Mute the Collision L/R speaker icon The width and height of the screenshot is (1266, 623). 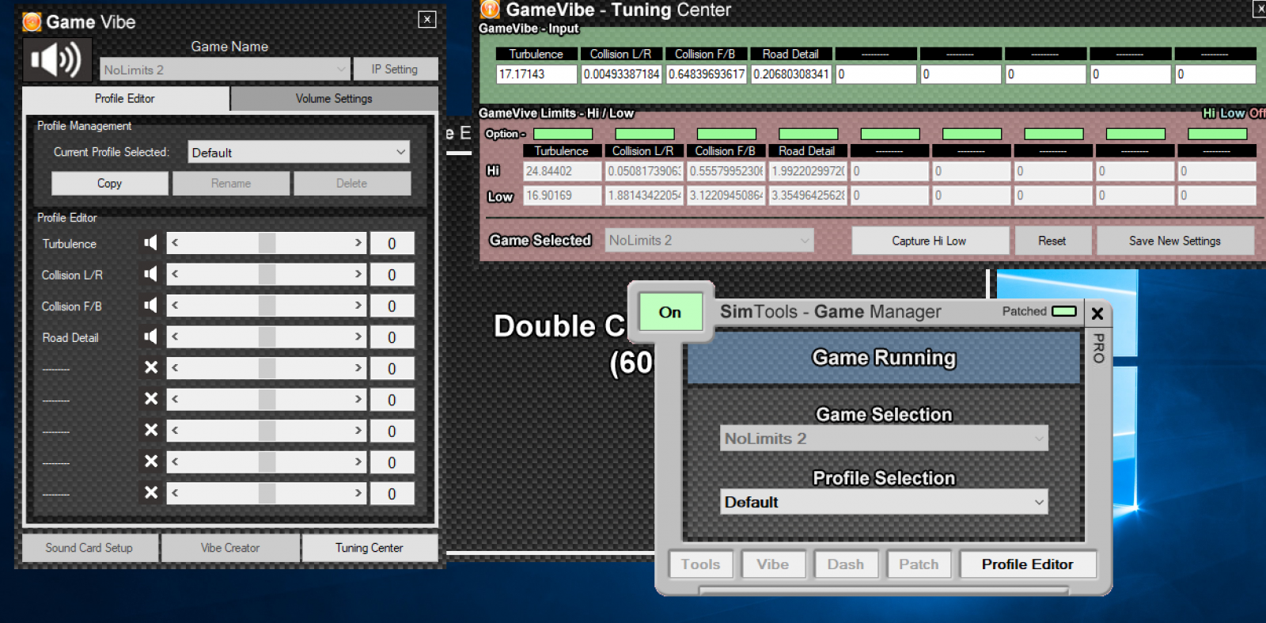pos(150,274)
